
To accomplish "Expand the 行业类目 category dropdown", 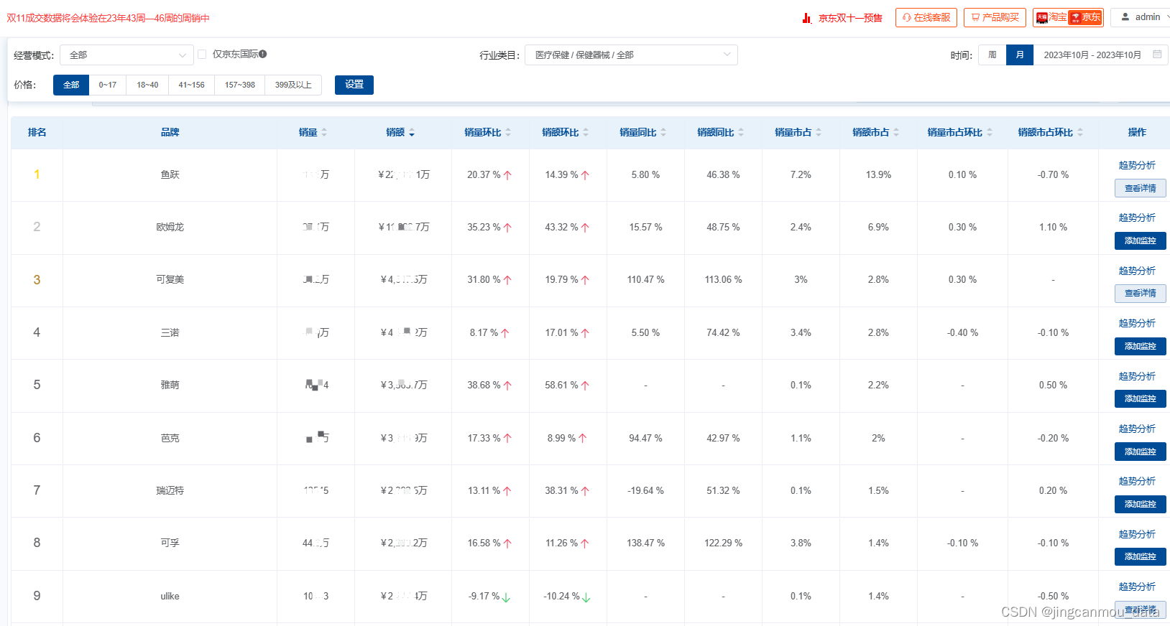I will [631, 55].
